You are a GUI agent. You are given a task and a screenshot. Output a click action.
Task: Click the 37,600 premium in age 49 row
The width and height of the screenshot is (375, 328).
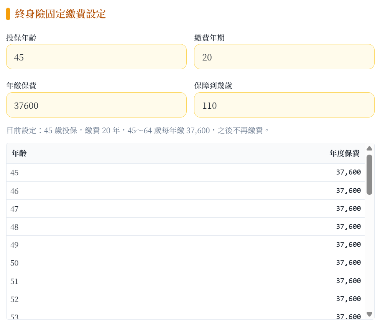click(x=349, y=245)
